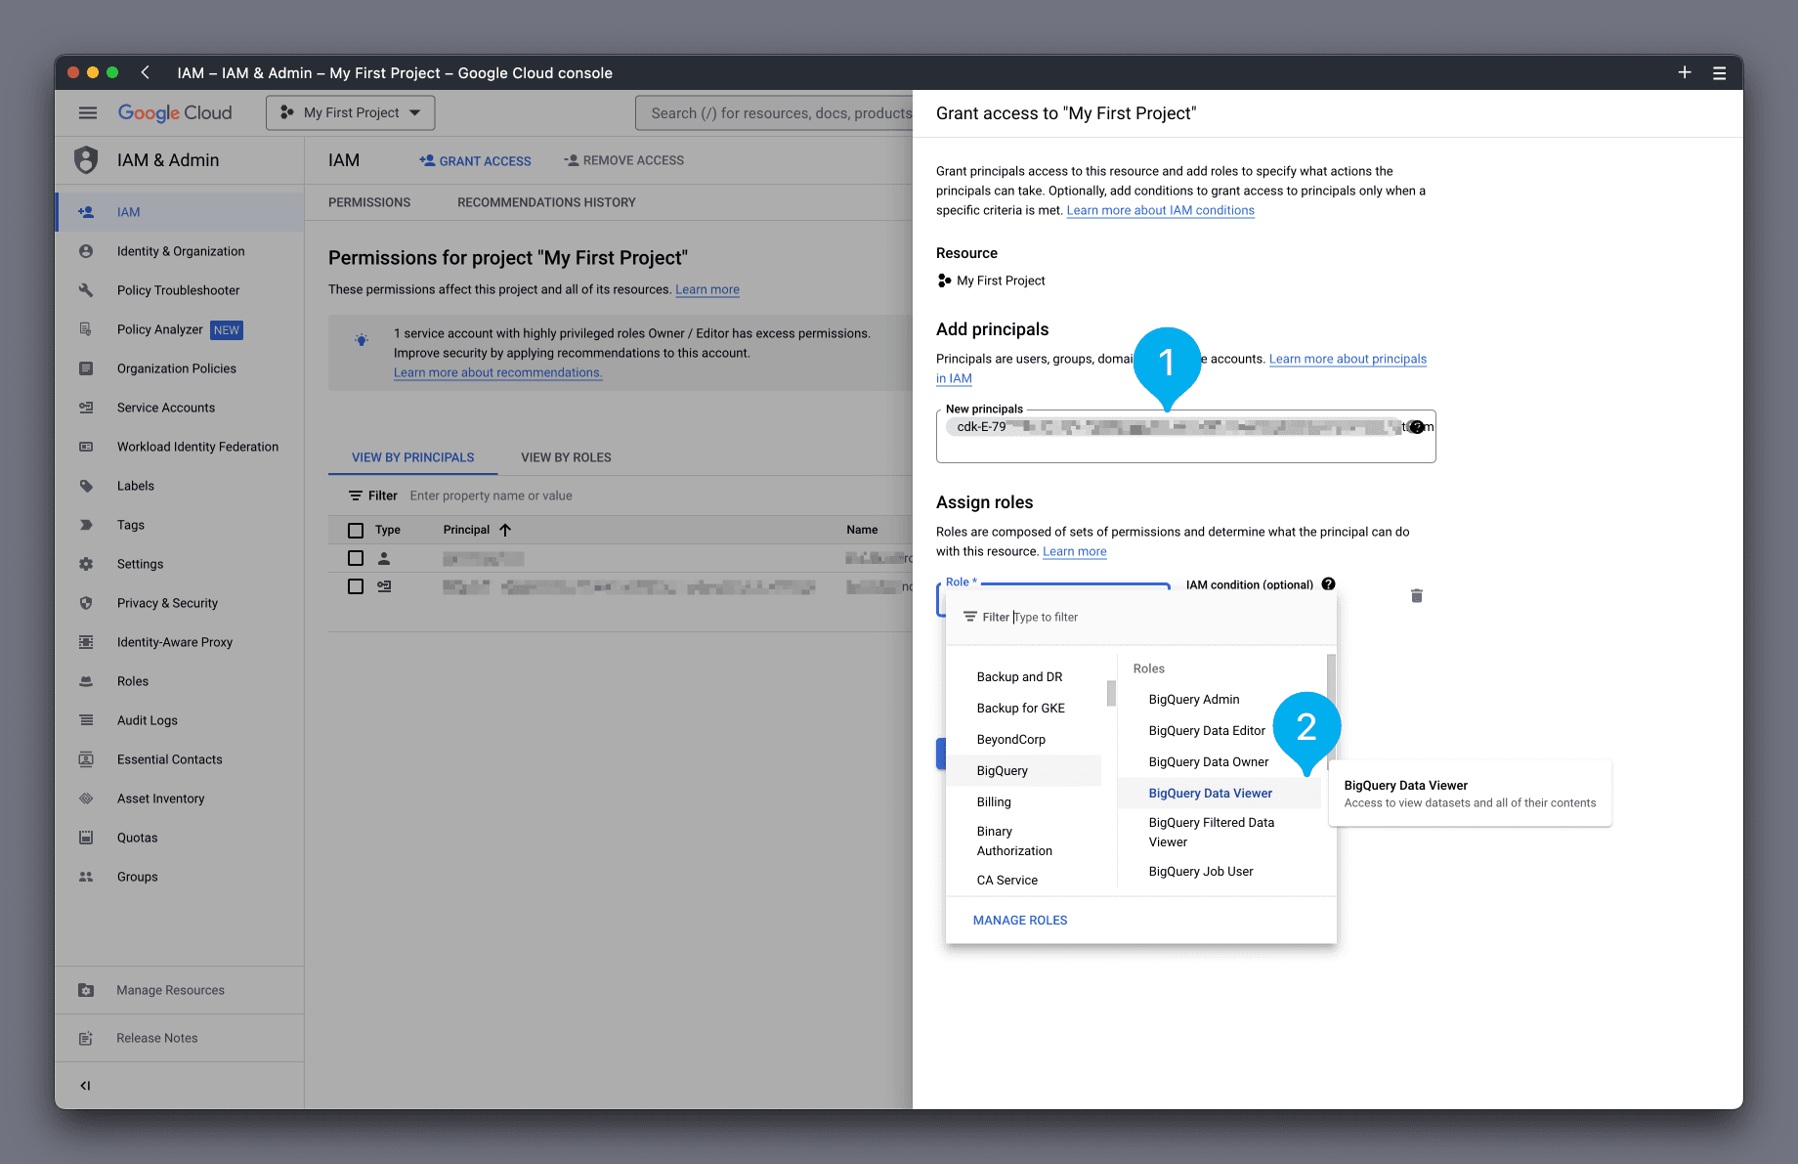
Task: Choose the Billing category in role list
Action: (x=994, y=802)
